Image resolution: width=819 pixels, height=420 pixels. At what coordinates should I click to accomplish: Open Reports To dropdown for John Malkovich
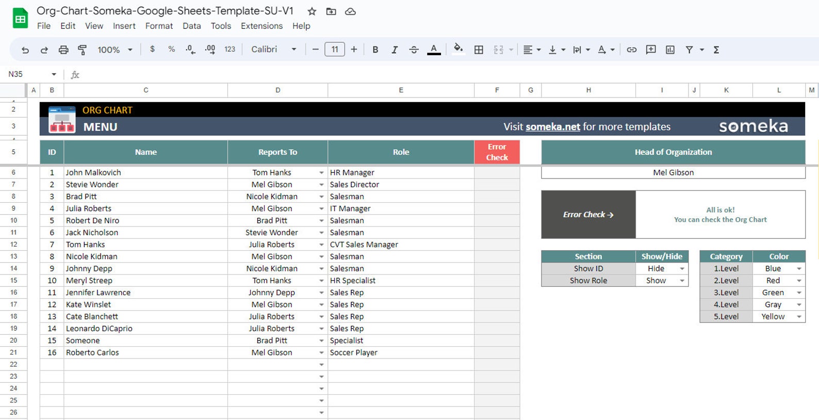click(x=321, y=173)
